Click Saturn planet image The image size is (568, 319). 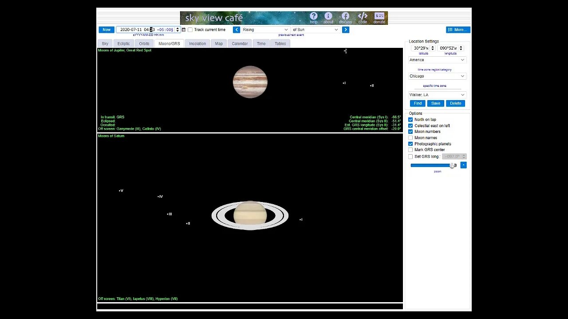point(250,216)
